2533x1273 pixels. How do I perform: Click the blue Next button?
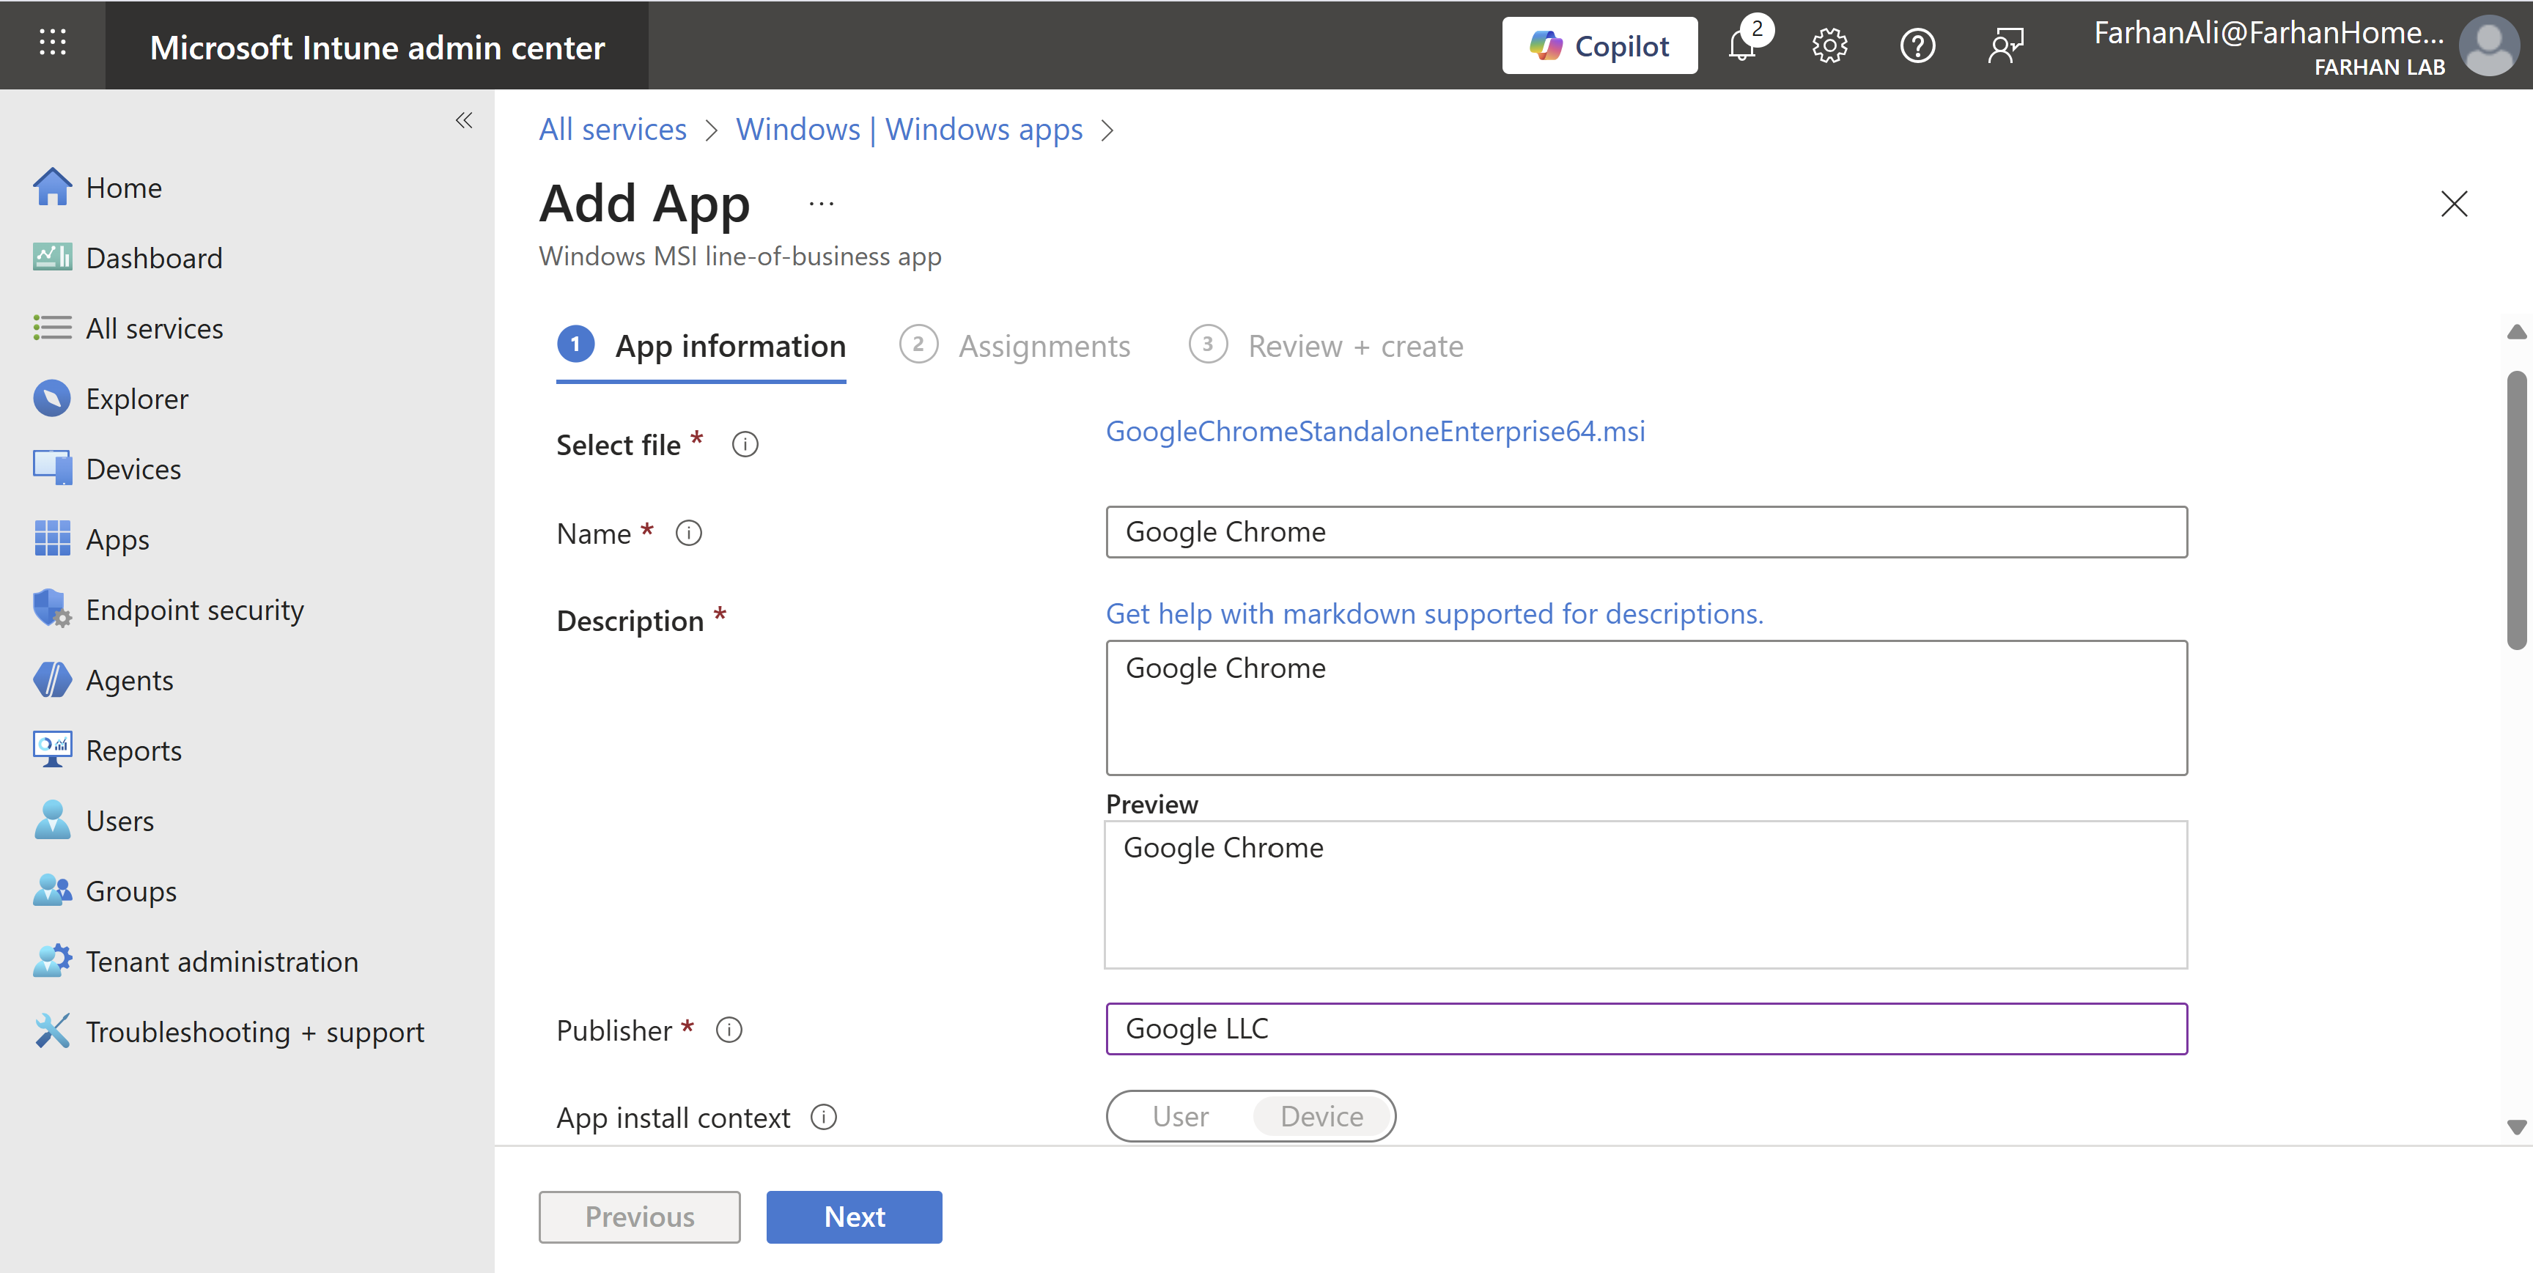click(854, 1217)
